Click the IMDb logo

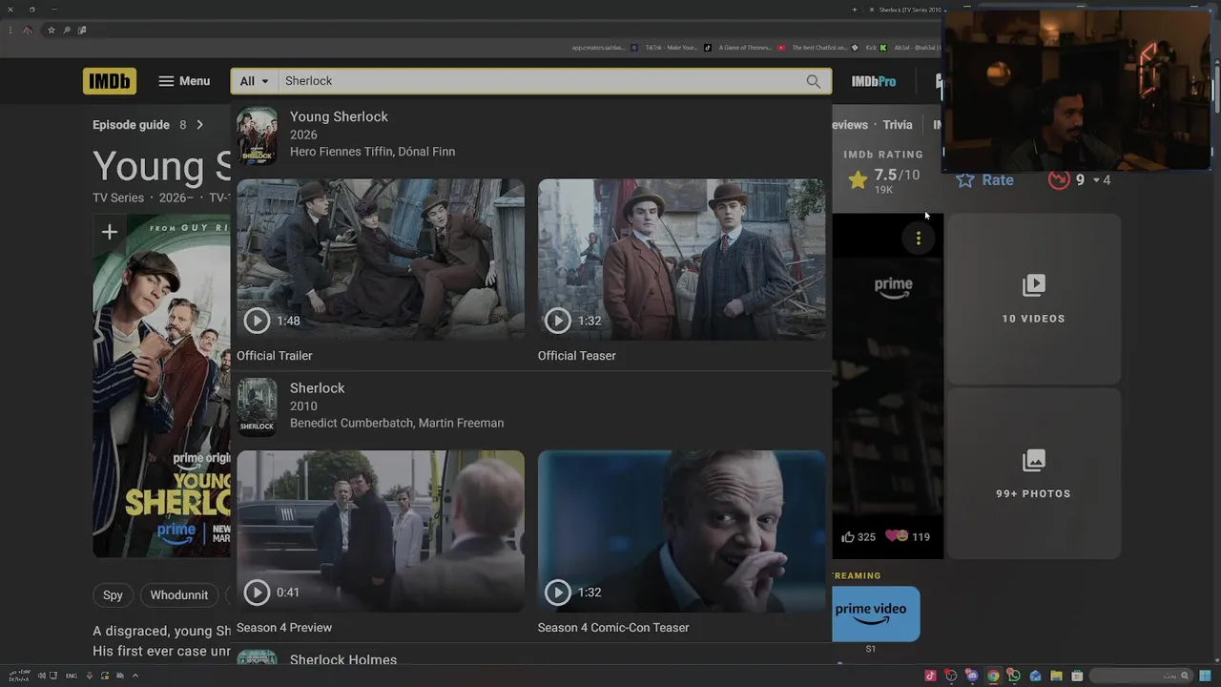pos(110,81)
